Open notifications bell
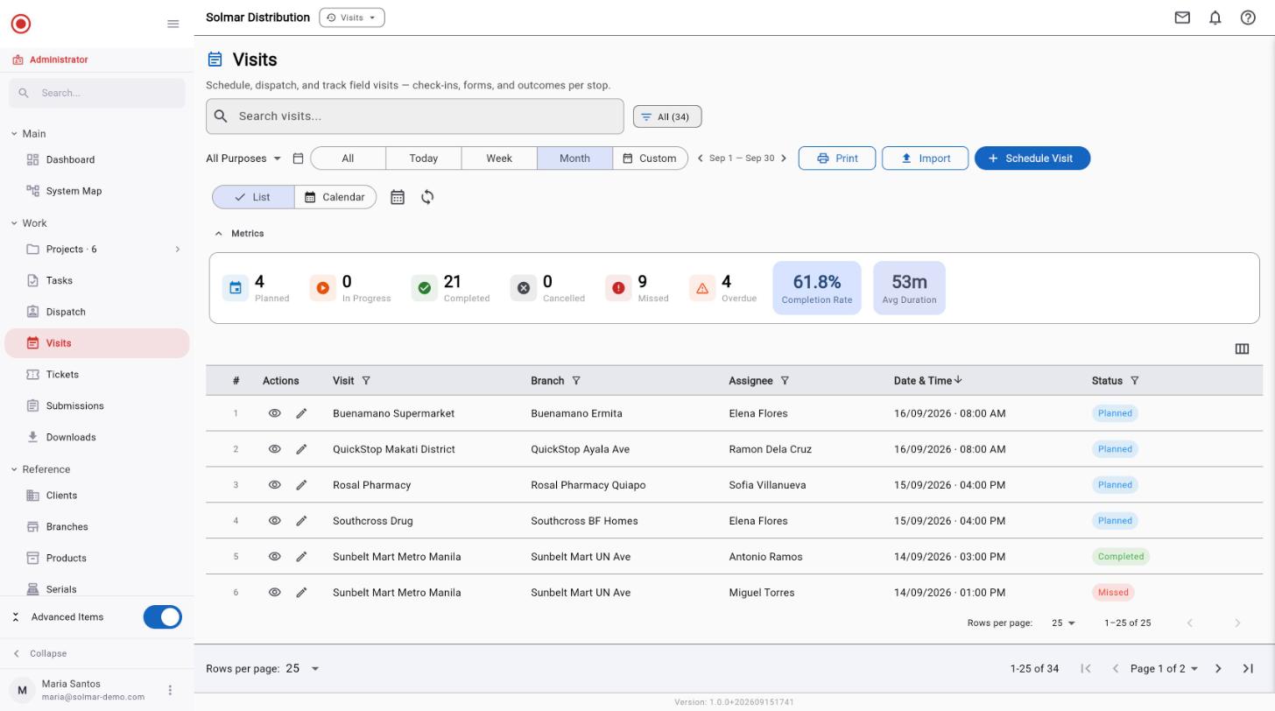 click(1215, 18)
